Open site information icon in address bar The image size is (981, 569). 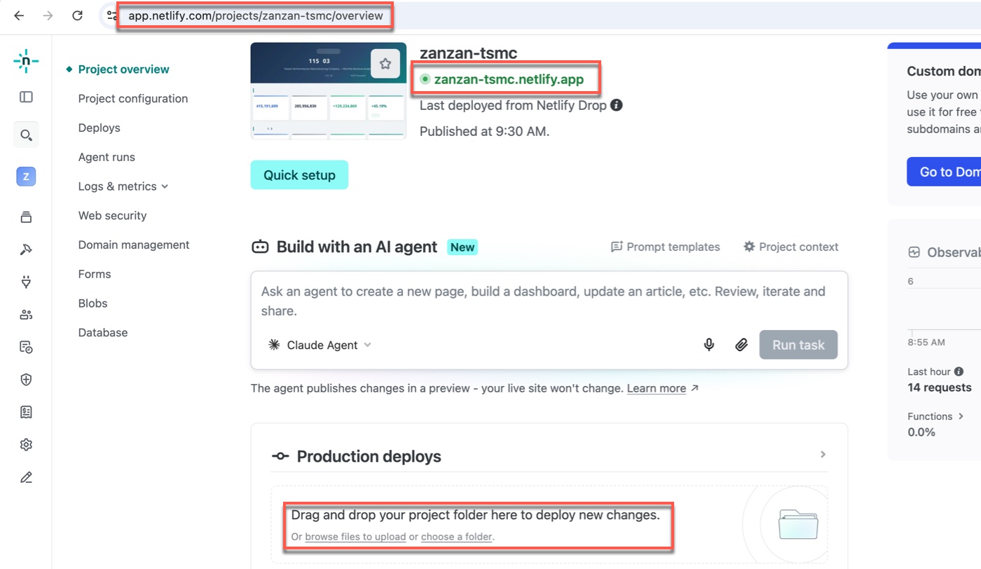click(111, 15)
